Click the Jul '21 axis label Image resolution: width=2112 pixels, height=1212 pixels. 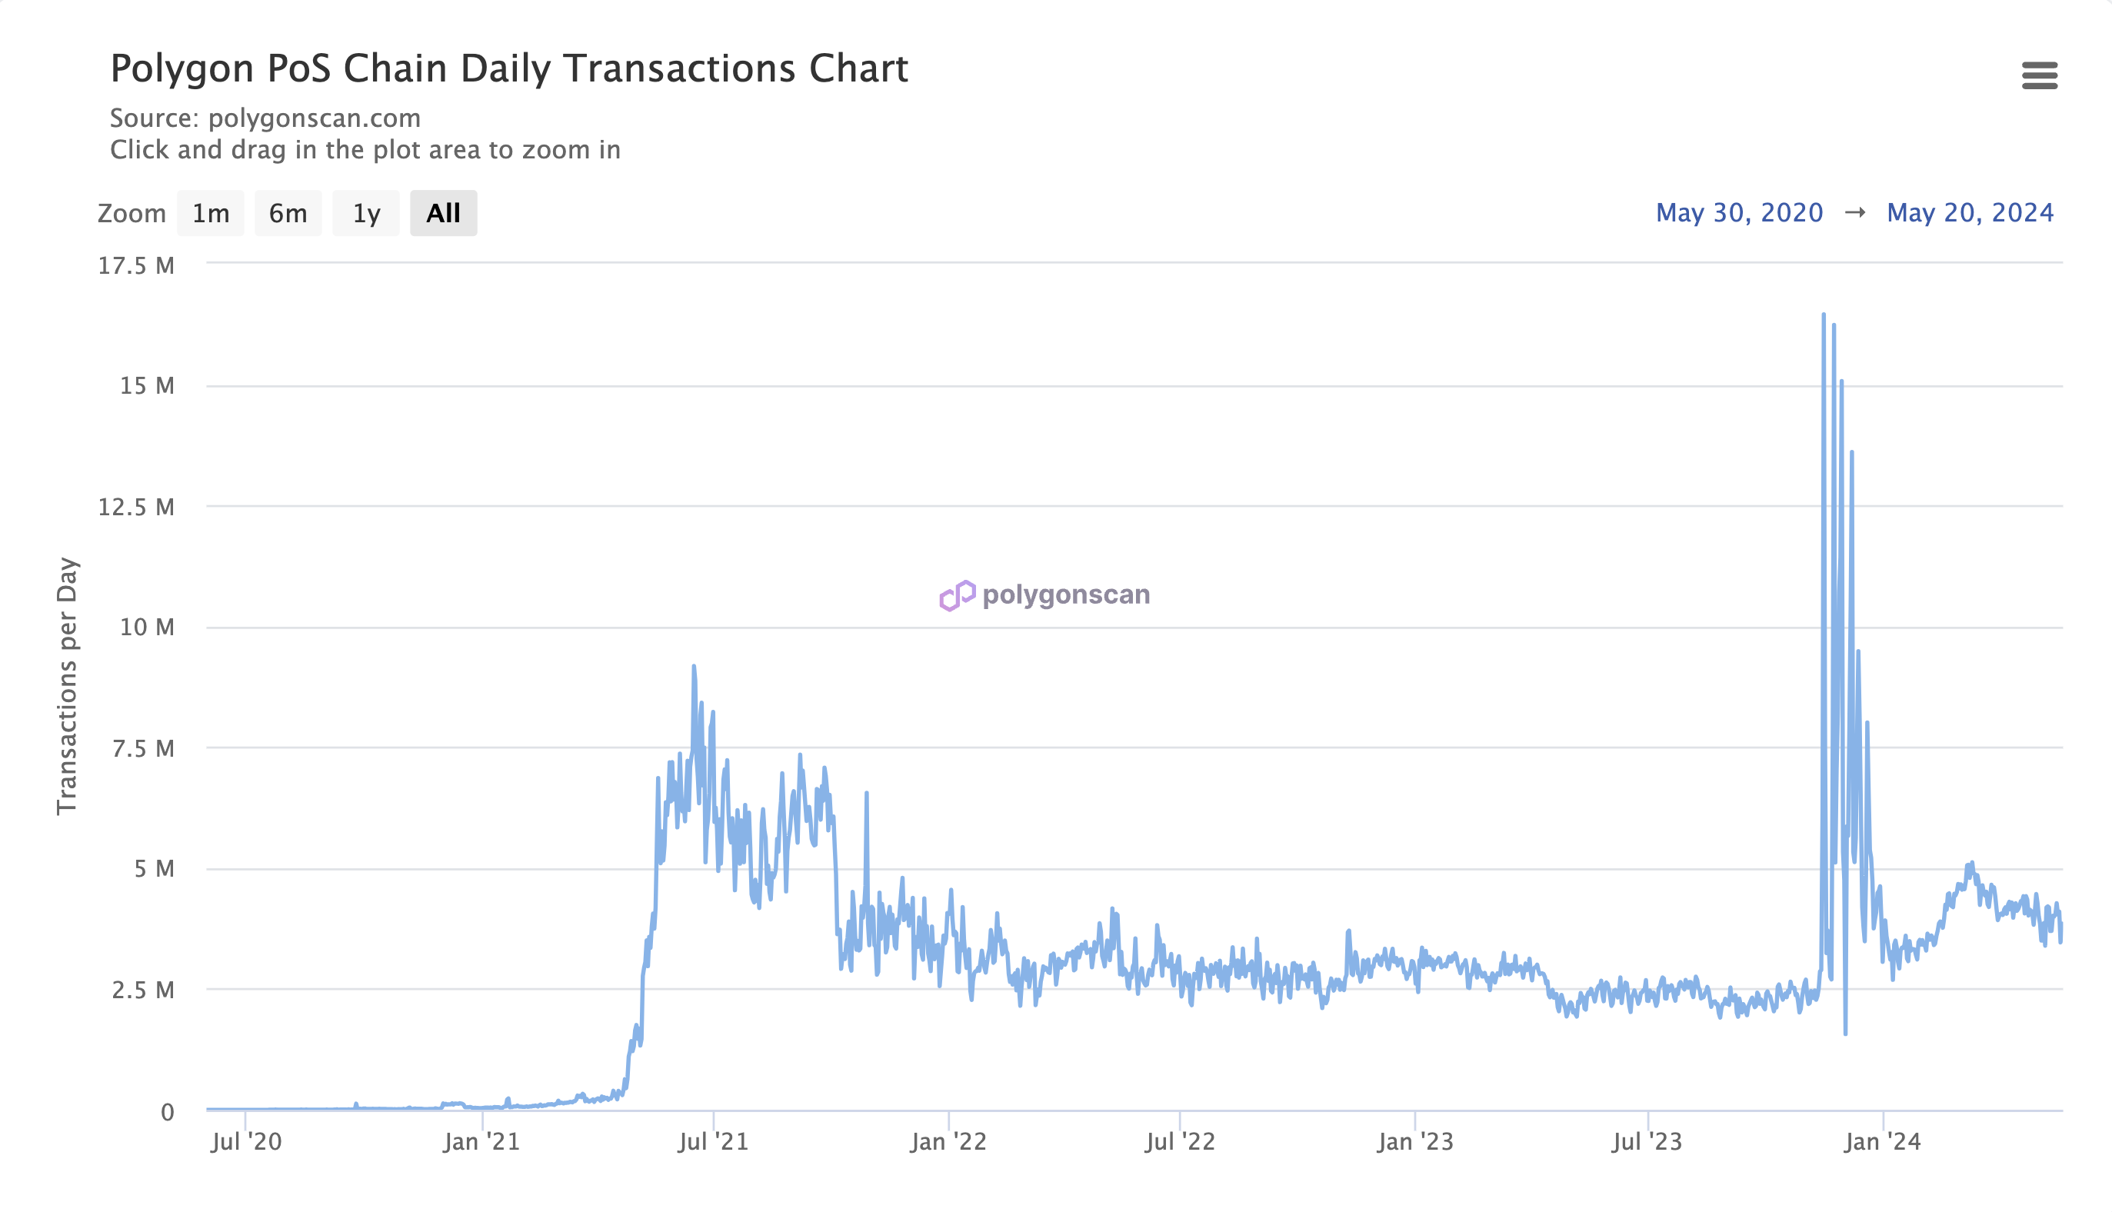click(x=714, y=1141)
